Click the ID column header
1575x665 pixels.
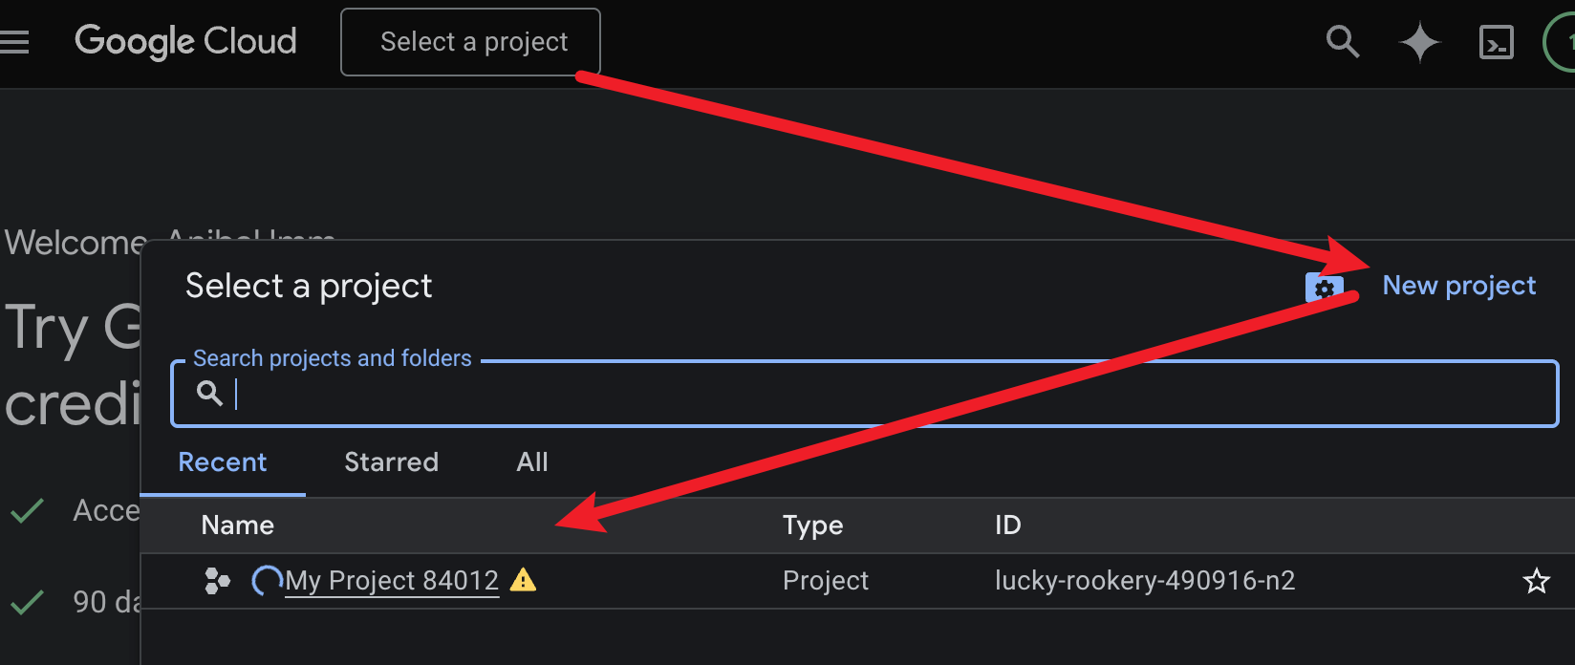pyautogui.click(x=1007, y=526)
